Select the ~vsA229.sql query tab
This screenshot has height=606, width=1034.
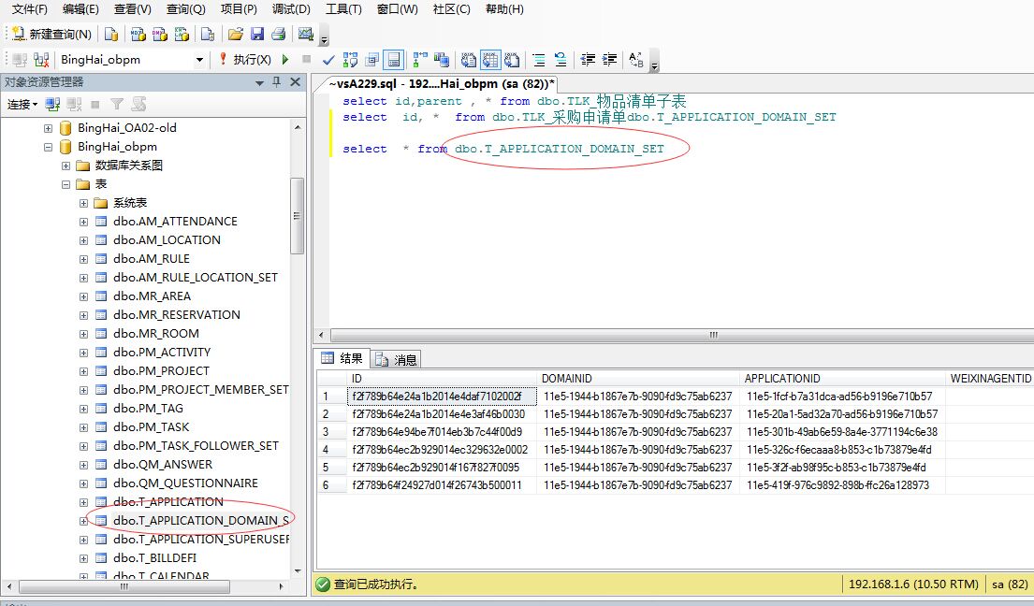pyautogui.click(x=444, y=83)
